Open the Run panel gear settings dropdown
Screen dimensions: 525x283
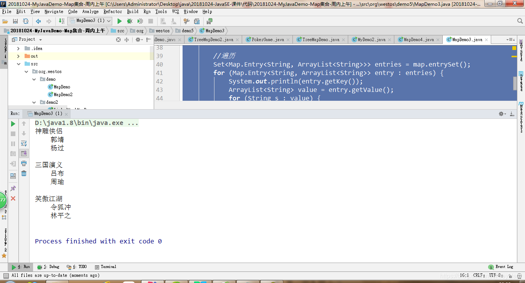tap(502, 114)
